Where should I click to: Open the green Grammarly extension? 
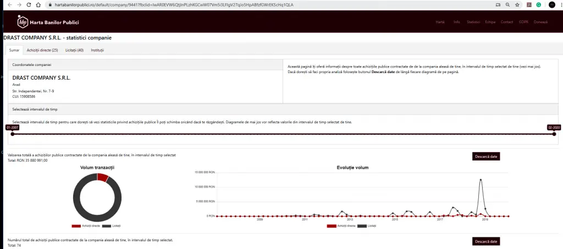click(x=539, y=5)
